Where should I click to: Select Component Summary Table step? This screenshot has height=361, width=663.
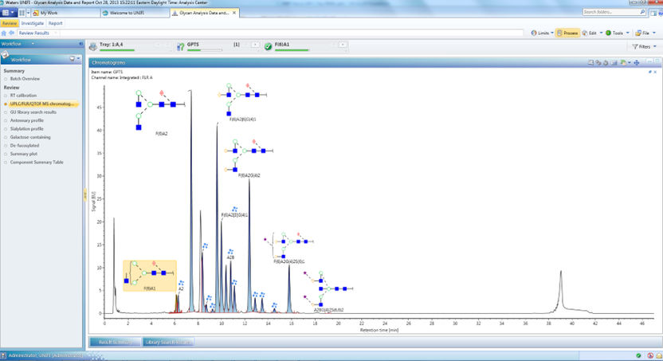(37, 163)
